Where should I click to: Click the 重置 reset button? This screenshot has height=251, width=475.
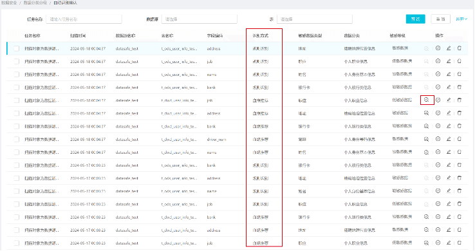(440, 19)
